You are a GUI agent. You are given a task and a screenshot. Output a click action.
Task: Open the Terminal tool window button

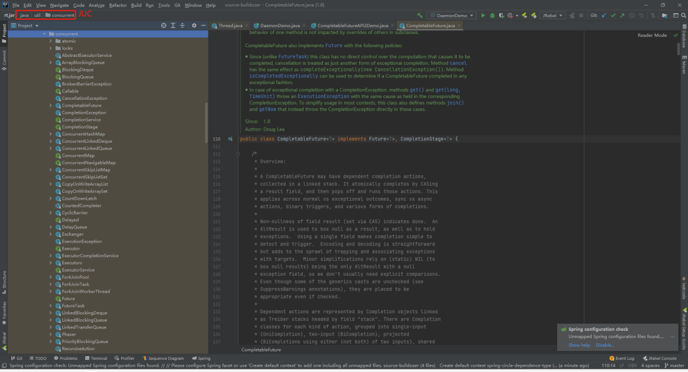coord(96,358)
